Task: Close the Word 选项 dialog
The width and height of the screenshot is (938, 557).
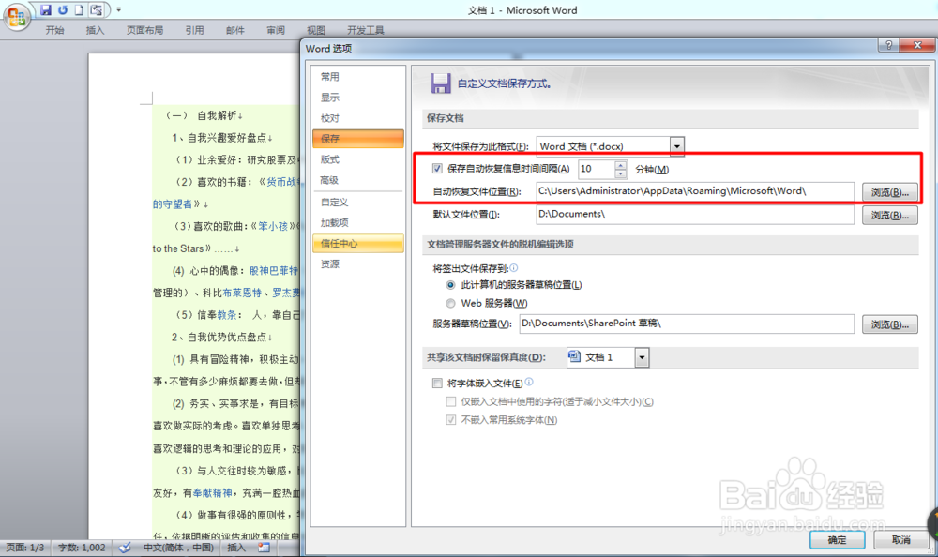Action: point(917,45)
